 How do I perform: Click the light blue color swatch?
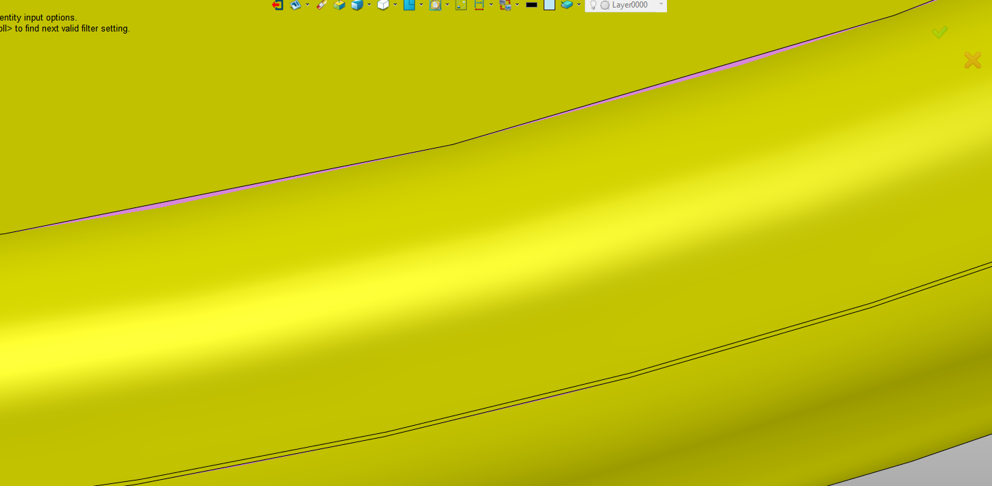549,5
